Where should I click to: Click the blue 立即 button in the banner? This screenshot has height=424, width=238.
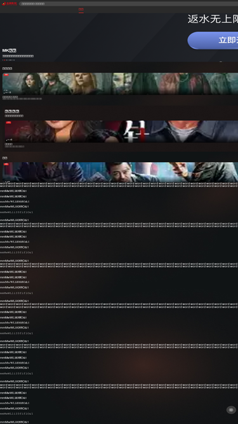click(213, 40)
